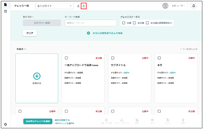The width and height of the screenshot is (203, 129).
Task: Click the 検索キーワード search input field
Action: click(91, 23)
